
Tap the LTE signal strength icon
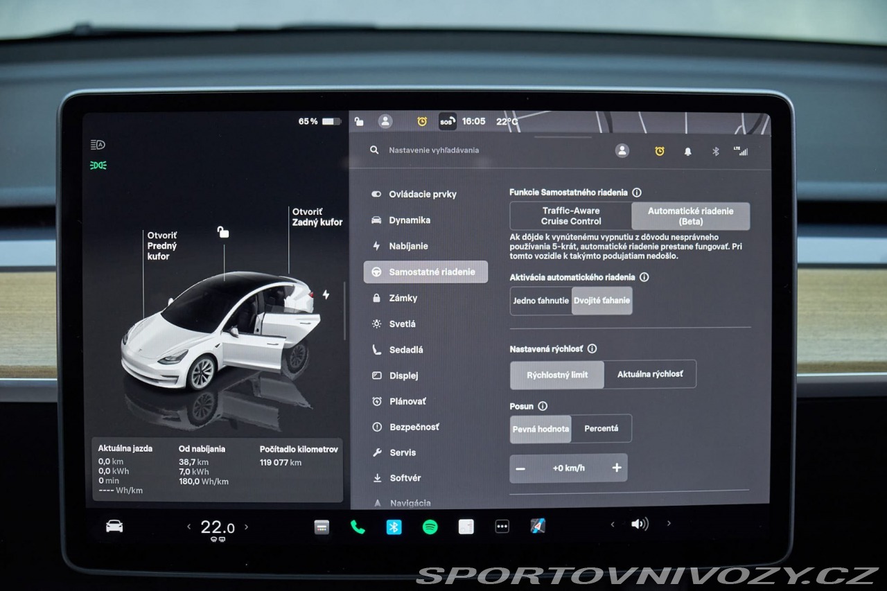741,150
